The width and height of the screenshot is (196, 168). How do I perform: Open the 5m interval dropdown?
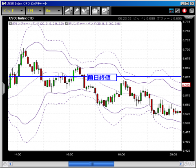pyautogui.click(x=53, y=11)
